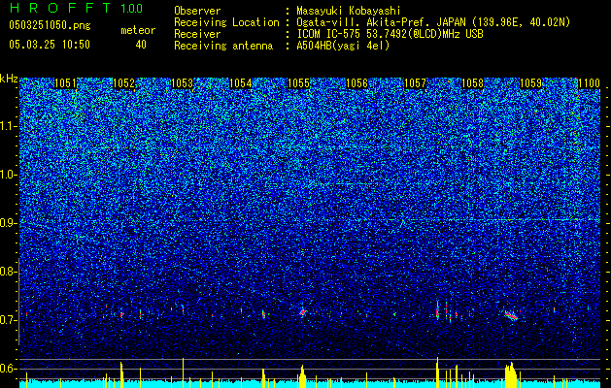Image resolution: width=611 pixels, height=388 pixels.
Task: Click the widest yellow power peak before 1059
Action: (x=511, y=375)
